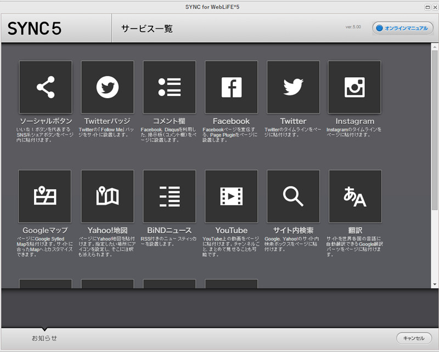The image size is (439, 352).
Task: Open the Facebook Page Plugin service
Action: (x=231, y=87)
